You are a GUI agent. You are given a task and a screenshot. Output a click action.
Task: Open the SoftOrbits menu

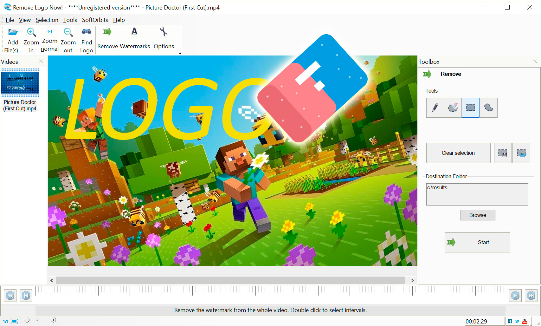[x=95, y=20]
